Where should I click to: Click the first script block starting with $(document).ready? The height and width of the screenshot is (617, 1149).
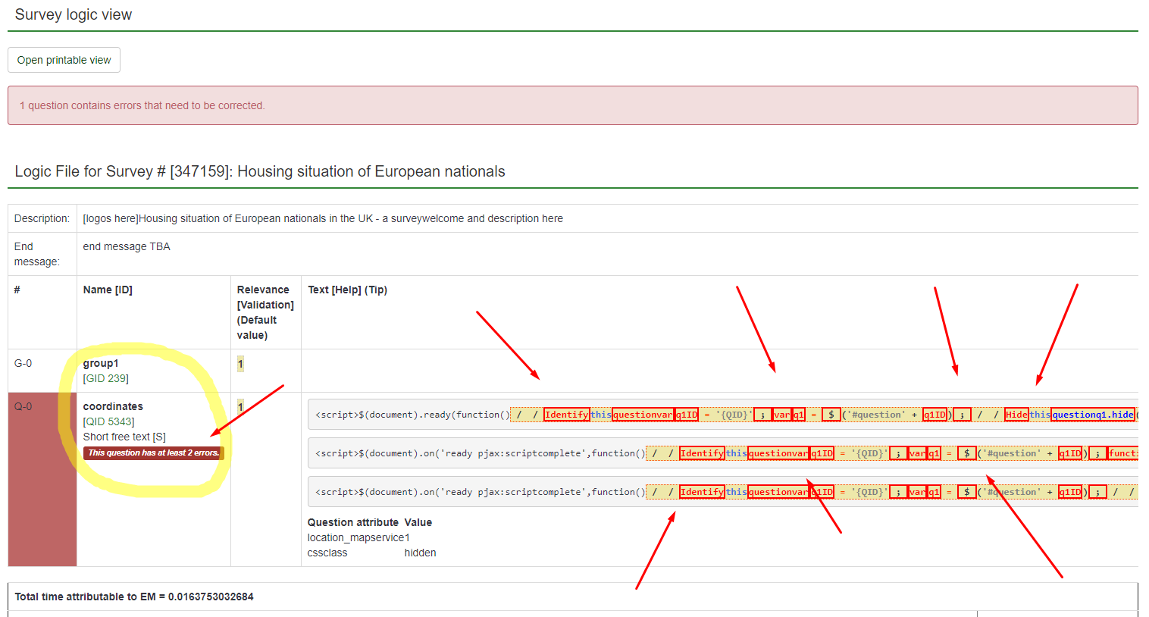(412, 415)
